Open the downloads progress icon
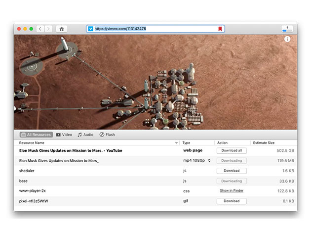Screen dimensions: 311x234 tap(287, 29)
